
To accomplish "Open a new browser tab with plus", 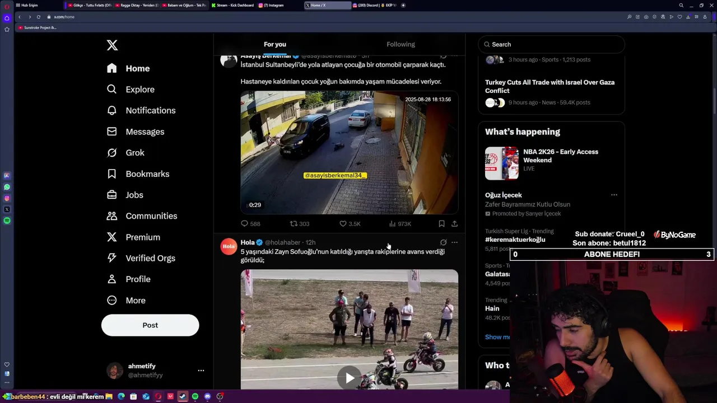I will 403,5.
